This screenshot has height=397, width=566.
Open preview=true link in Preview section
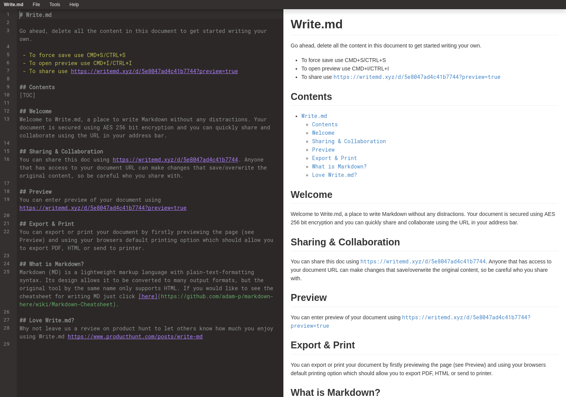(410, 322)
